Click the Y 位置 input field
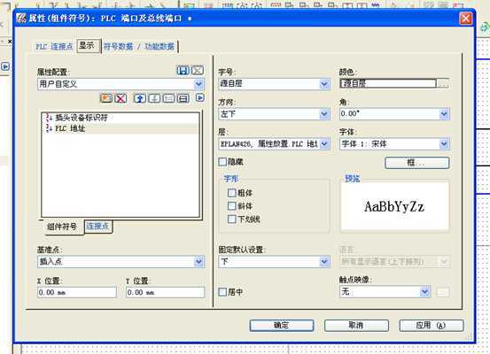The width and height of the screenshot is (490, 354). click(166, 293)
